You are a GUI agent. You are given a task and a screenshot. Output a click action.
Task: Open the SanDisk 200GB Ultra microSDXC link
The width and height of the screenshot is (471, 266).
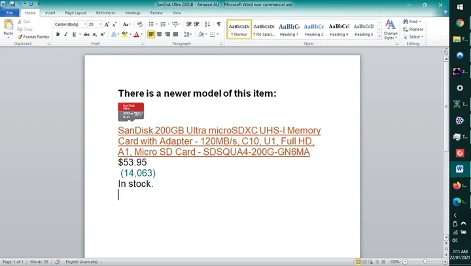point(219,141)
